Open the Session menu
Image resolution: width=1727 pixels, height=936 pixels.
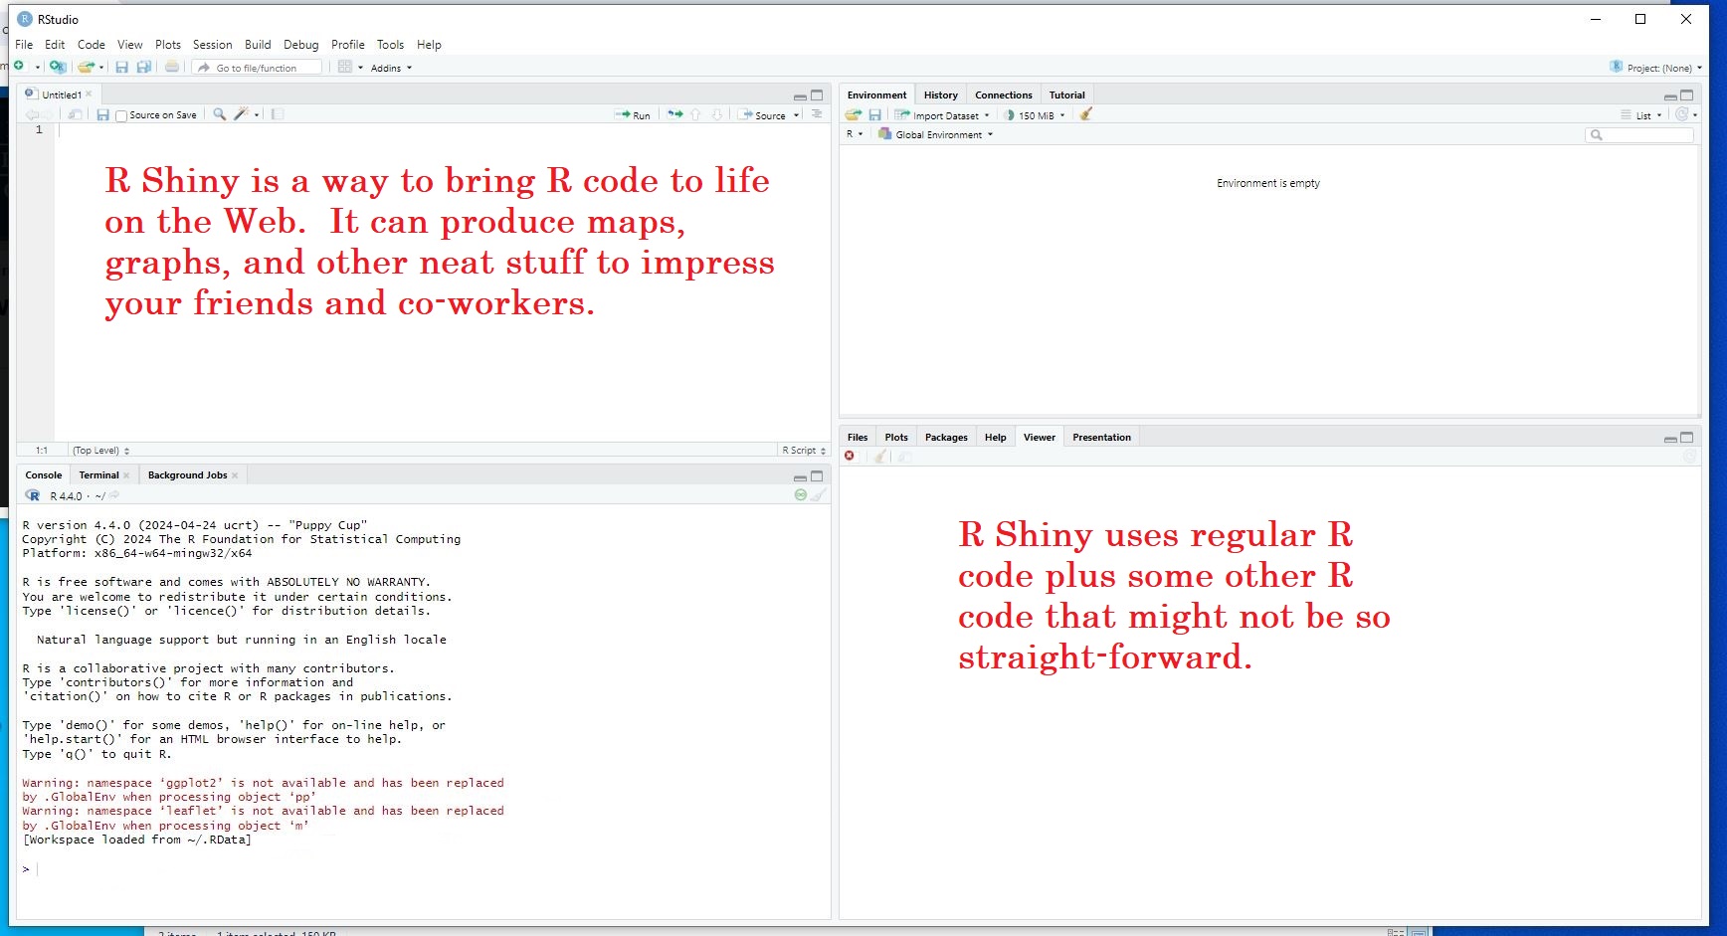212,45
